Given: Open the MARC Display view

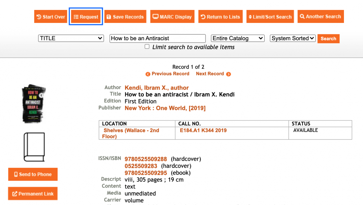Looking at the screenshot, I should tap(172, 17).
